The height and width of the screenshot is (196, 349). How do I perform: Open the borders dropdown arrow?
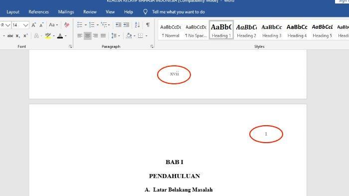(146, 36)
